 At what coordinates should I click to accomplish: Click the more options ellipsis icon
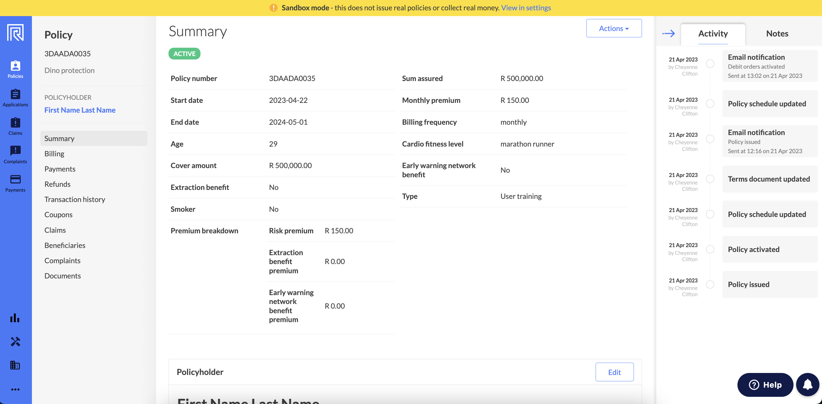coord(15,389)
